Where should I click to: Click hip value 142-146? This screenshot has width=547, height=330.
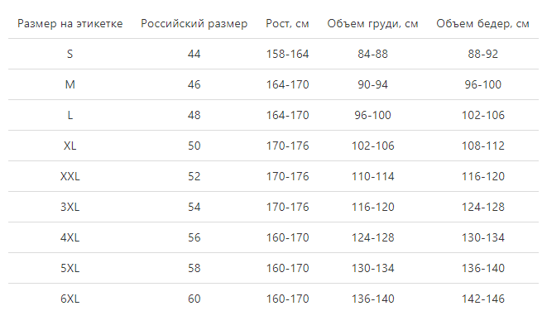point(482,299)
